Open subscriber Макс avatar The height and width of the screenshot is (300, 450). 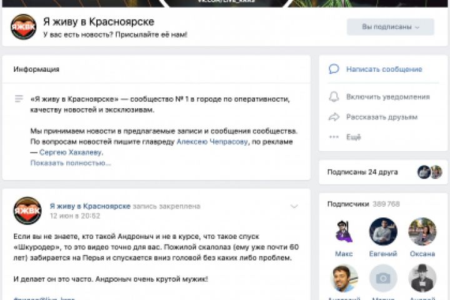(x=344, y=231)
